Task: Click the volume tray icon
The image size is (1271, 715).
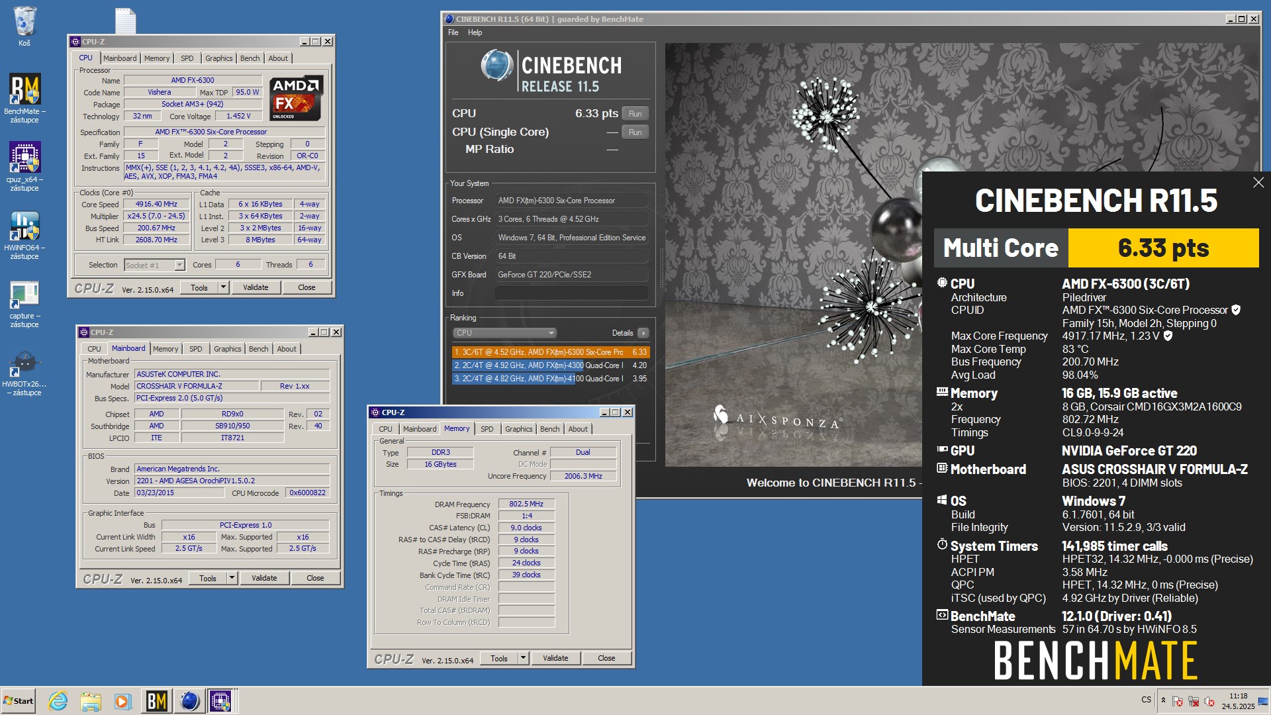Action: (1209, 701)
